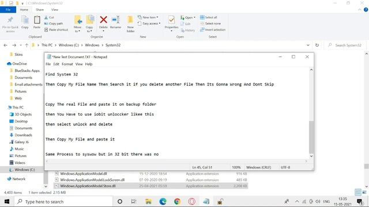The height and width of the screenshot is (207, 369).
Task: Refresh the System32 folder view
Action: 317,45
